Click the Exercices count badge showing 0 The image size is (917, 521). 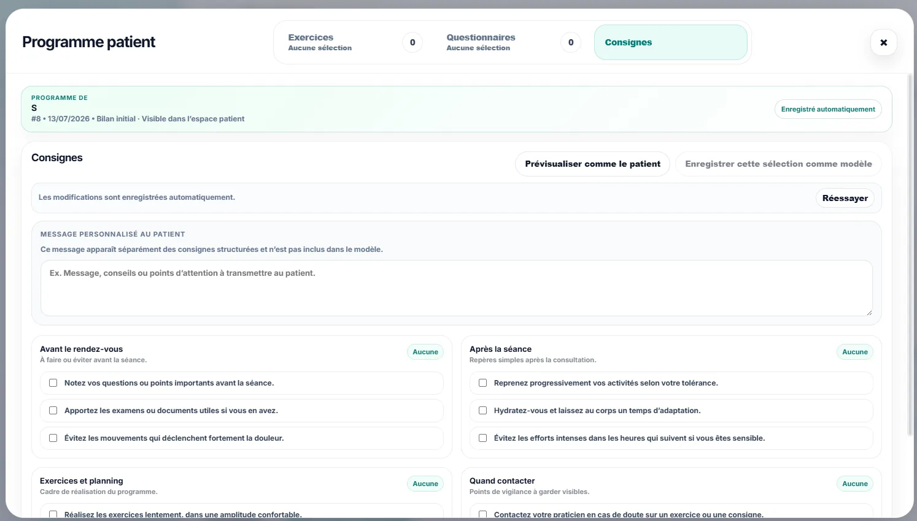(412, 42)
